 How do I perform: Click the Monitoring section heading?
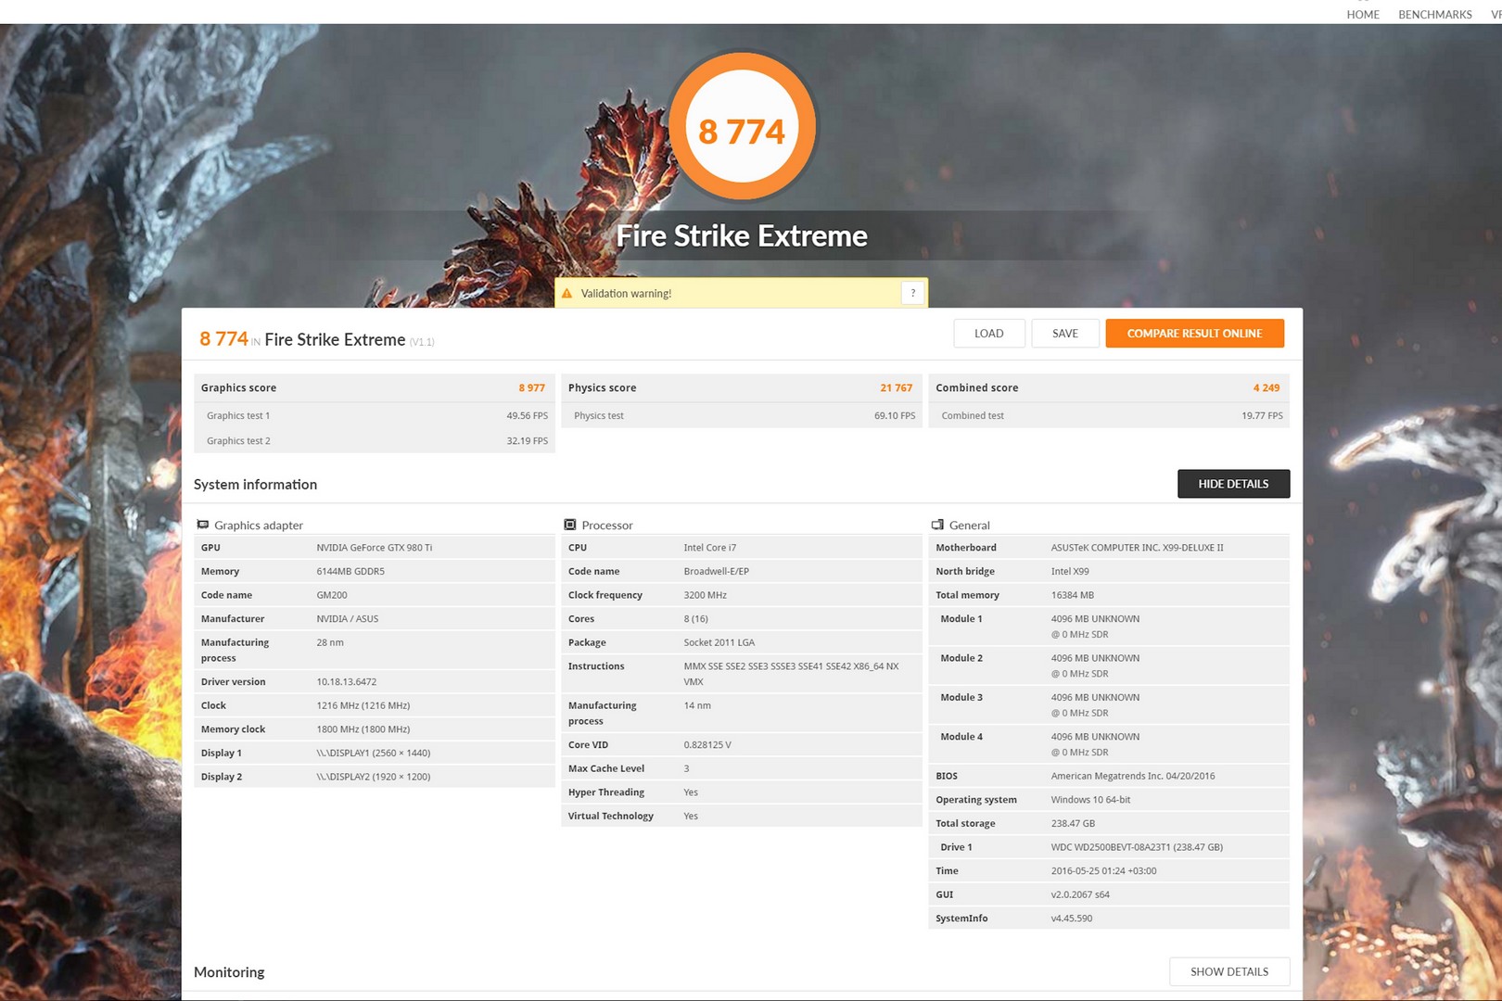(x=229, y=972)
